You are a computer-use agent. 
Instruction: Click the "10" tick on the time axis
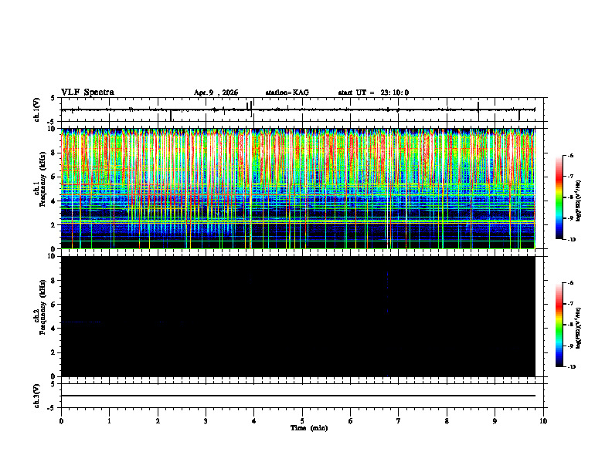[x=543, y=421]
